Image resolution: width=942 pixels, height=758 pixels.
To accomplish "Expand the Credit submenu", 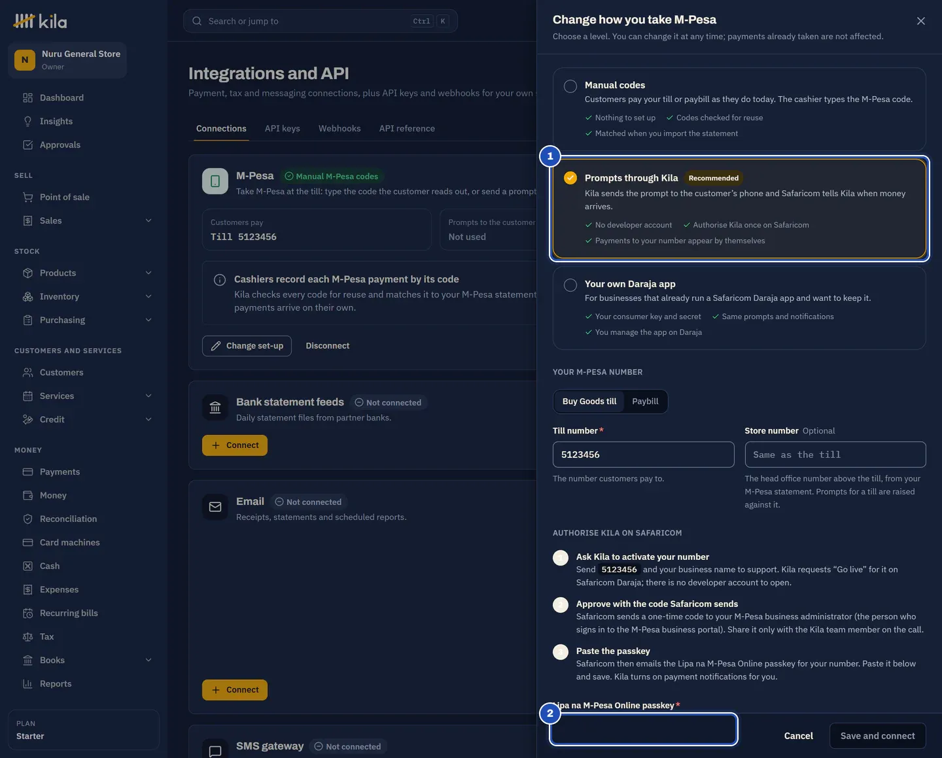I will [x=148, y=419].
